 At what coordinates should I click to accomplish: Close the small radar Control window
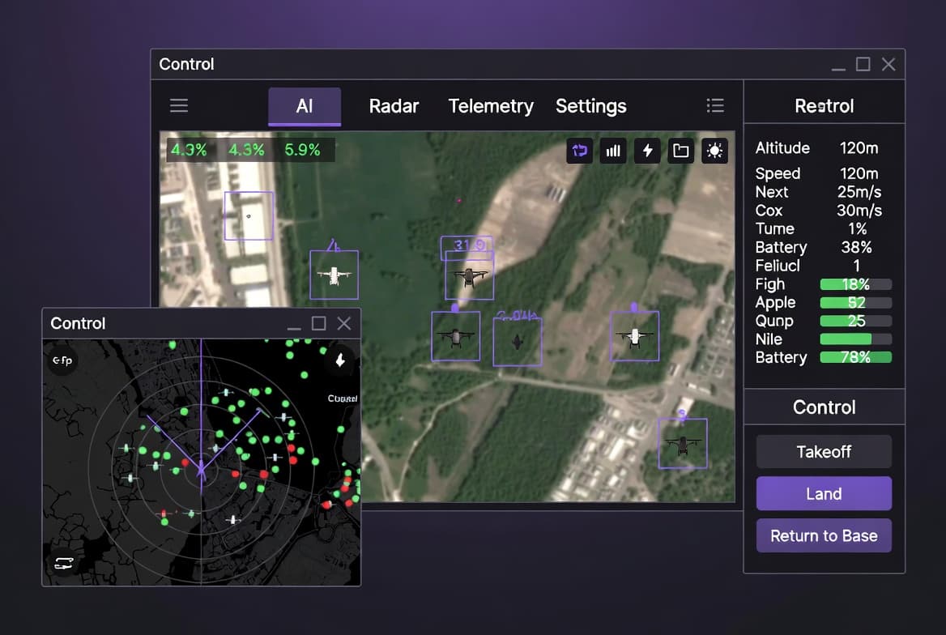[x=344, y=323]
